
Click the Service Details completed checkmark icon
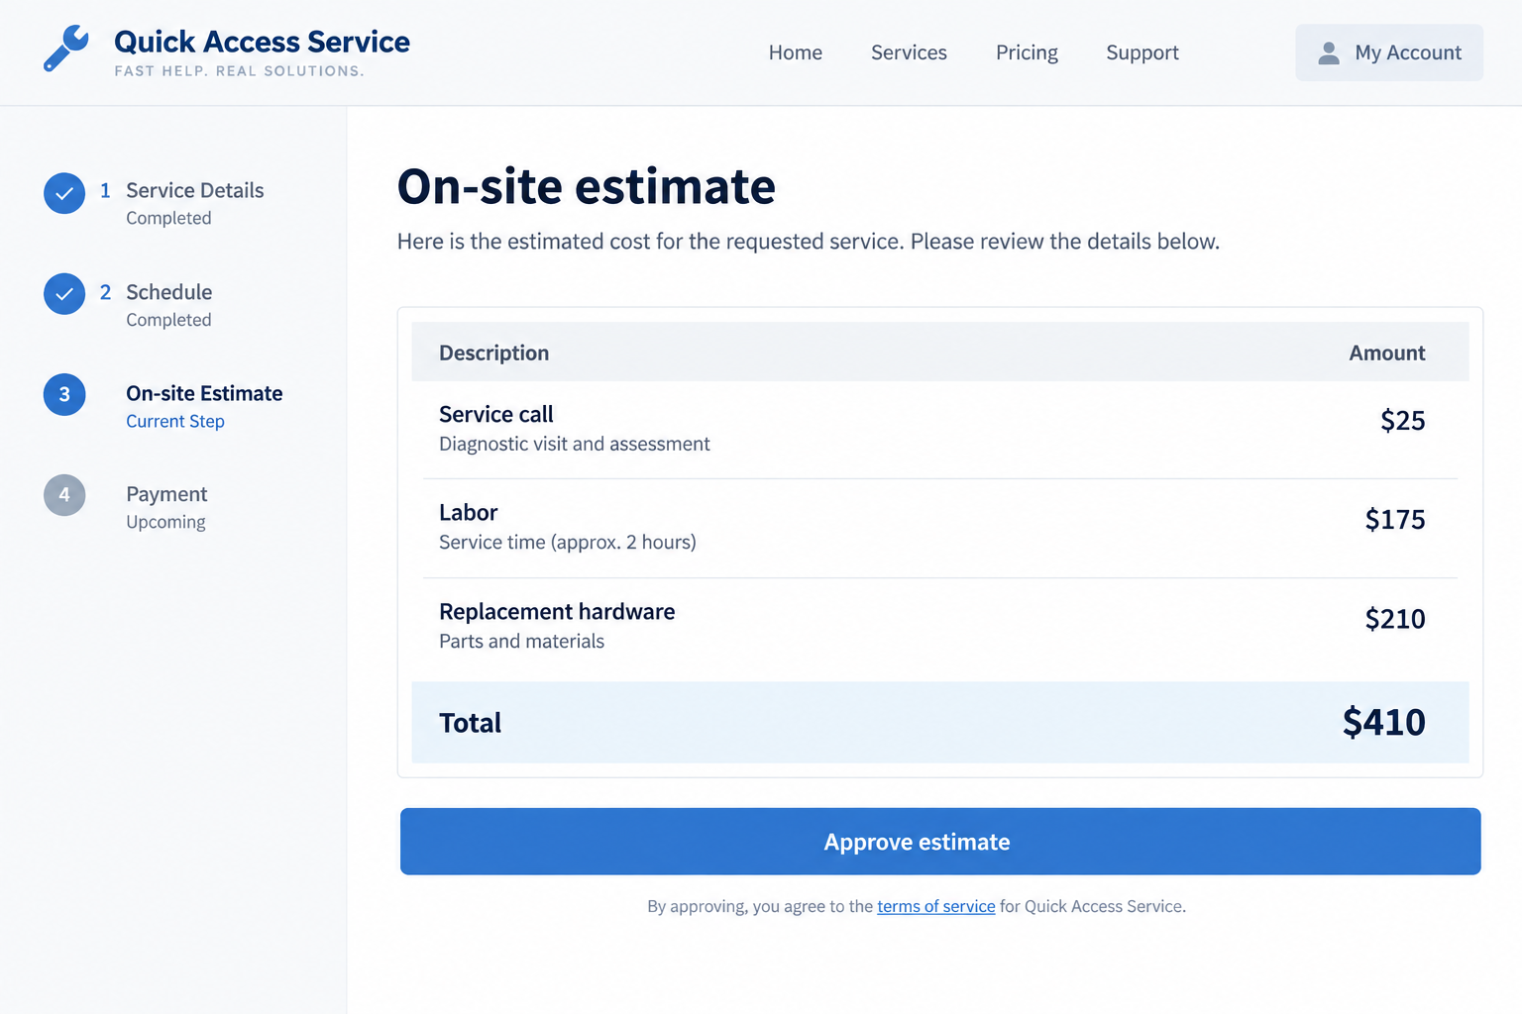(64, 193)
